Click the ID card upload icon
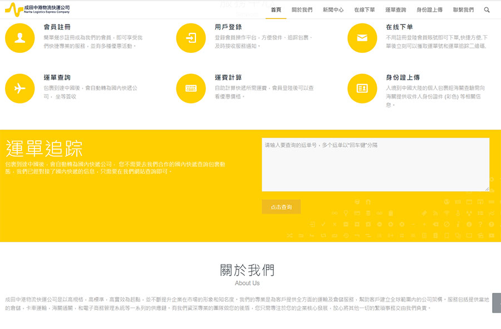 (x=362, y=88)
